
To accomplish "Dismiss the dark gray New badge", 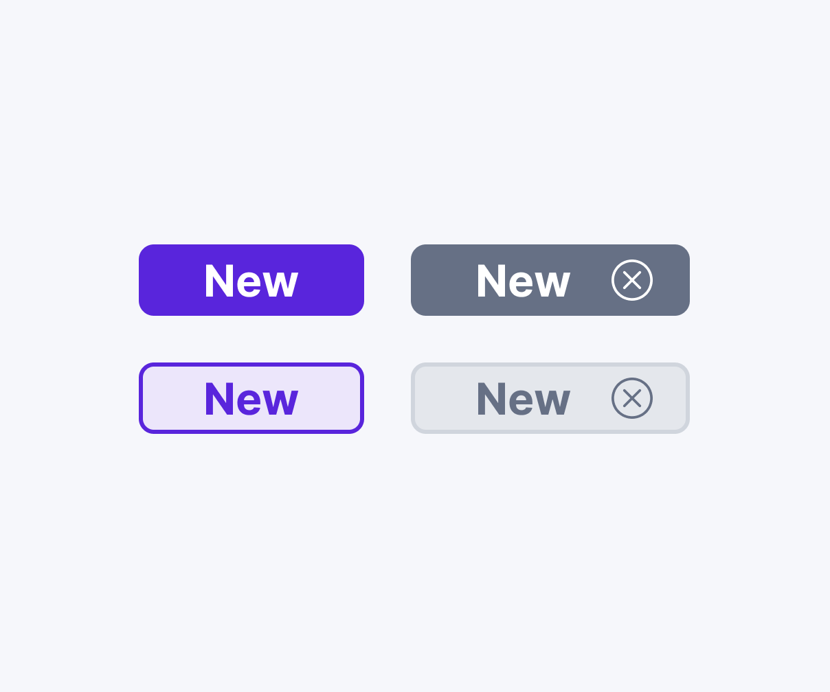I will point(631,280).
